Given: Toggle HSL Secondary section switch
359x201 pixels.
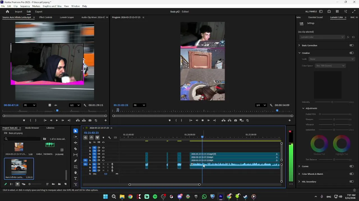Looking at the screenshot, I should coord(351,182).
